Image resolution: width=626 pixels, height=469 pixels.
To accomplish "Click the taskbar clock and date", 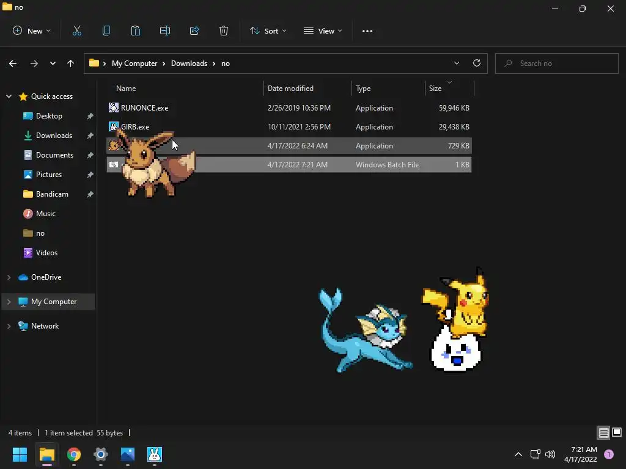I will click(581, 454).
